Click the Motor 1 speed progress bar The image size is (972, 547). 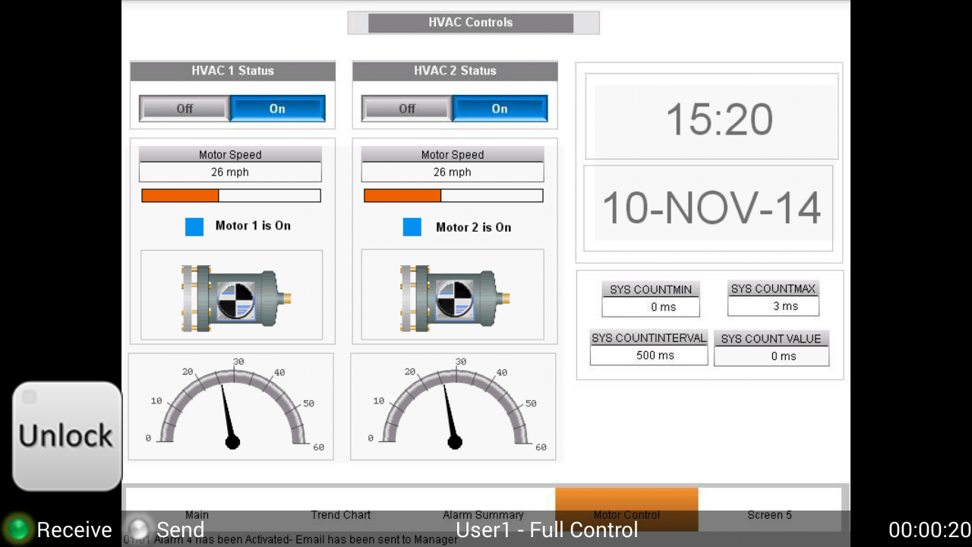pos(230,195)
